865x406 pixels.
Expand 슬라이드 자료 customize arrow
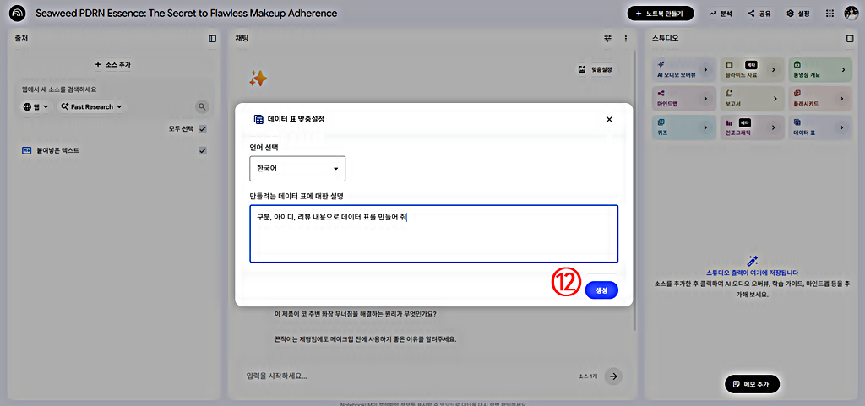coord(774,70)
